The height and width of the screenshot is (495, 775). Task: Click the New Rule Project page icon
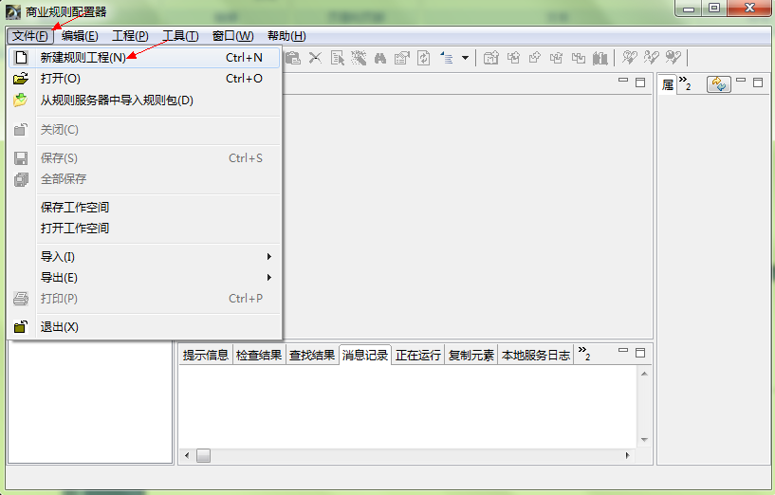(21, 57)
